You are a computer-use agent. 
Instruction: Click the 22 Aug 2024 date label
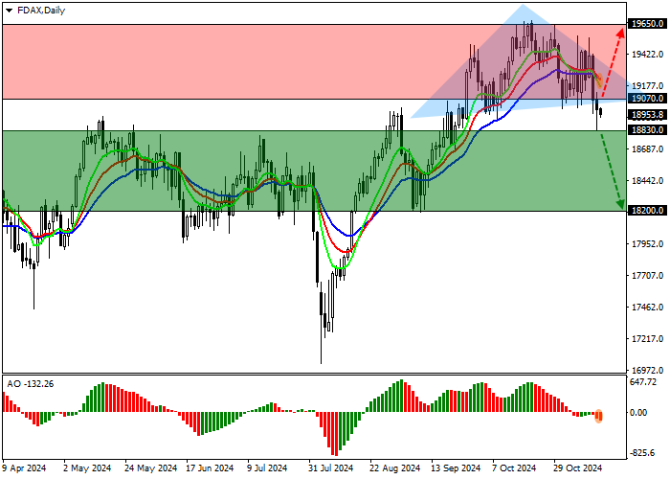tap(394, 468)
